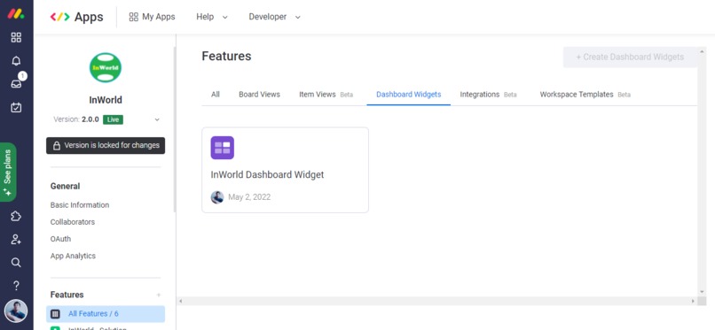Open App Analytics

tap(73, 256)
